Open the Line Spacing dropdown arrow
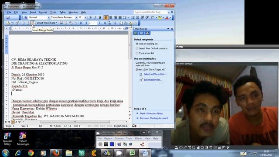 pos(128,17)
